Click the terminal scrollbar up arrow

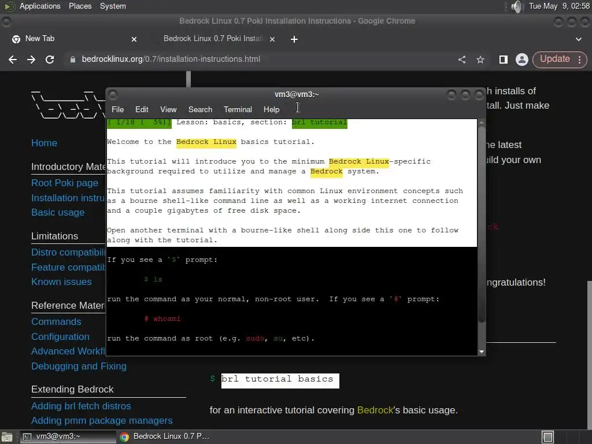(x=482, y=123)
